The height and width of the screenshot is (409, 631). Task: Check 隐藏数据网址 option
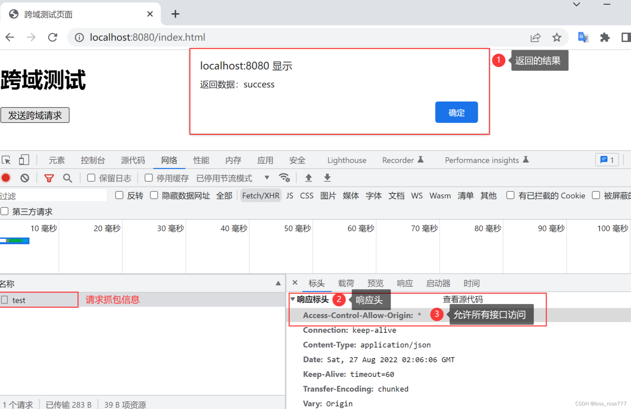click(154, 195)
